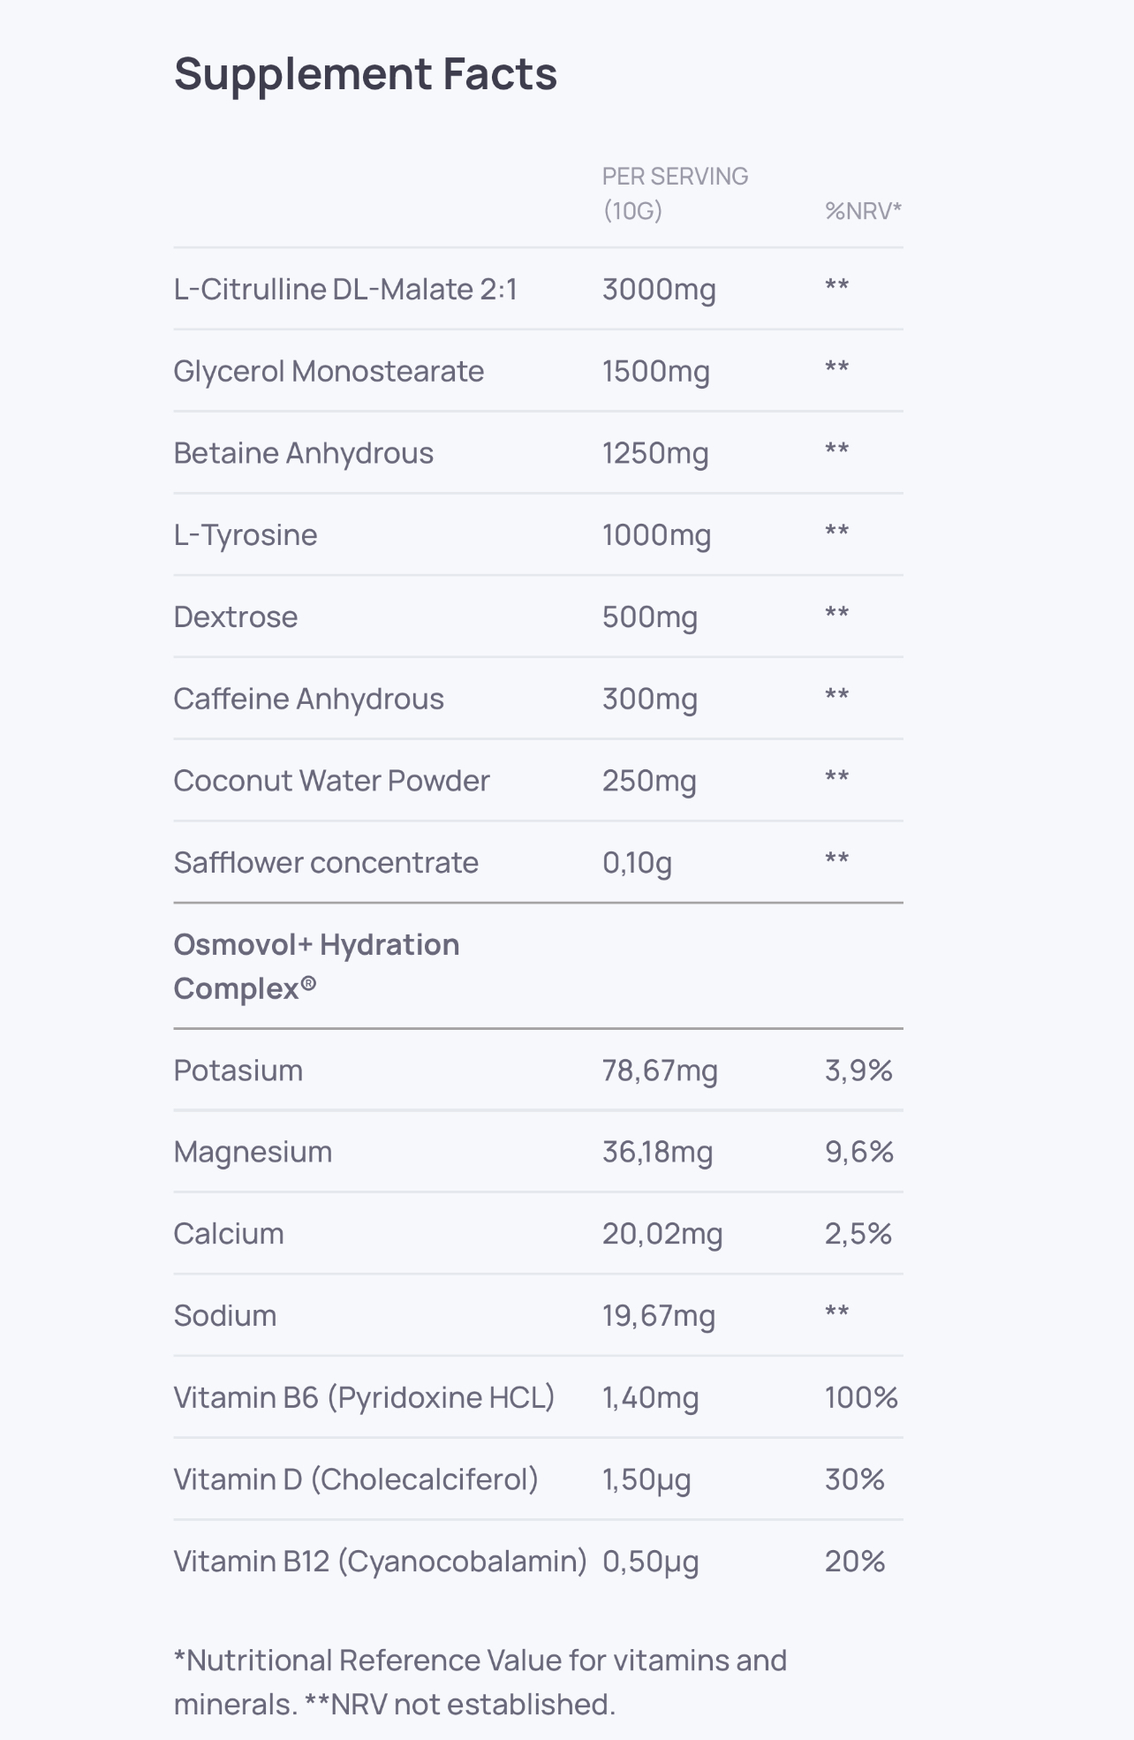Viewport: 1134px width, 1740px height.
Task: Select the Betaine Anhydrous ingredient name
Action: click(303, 453)
